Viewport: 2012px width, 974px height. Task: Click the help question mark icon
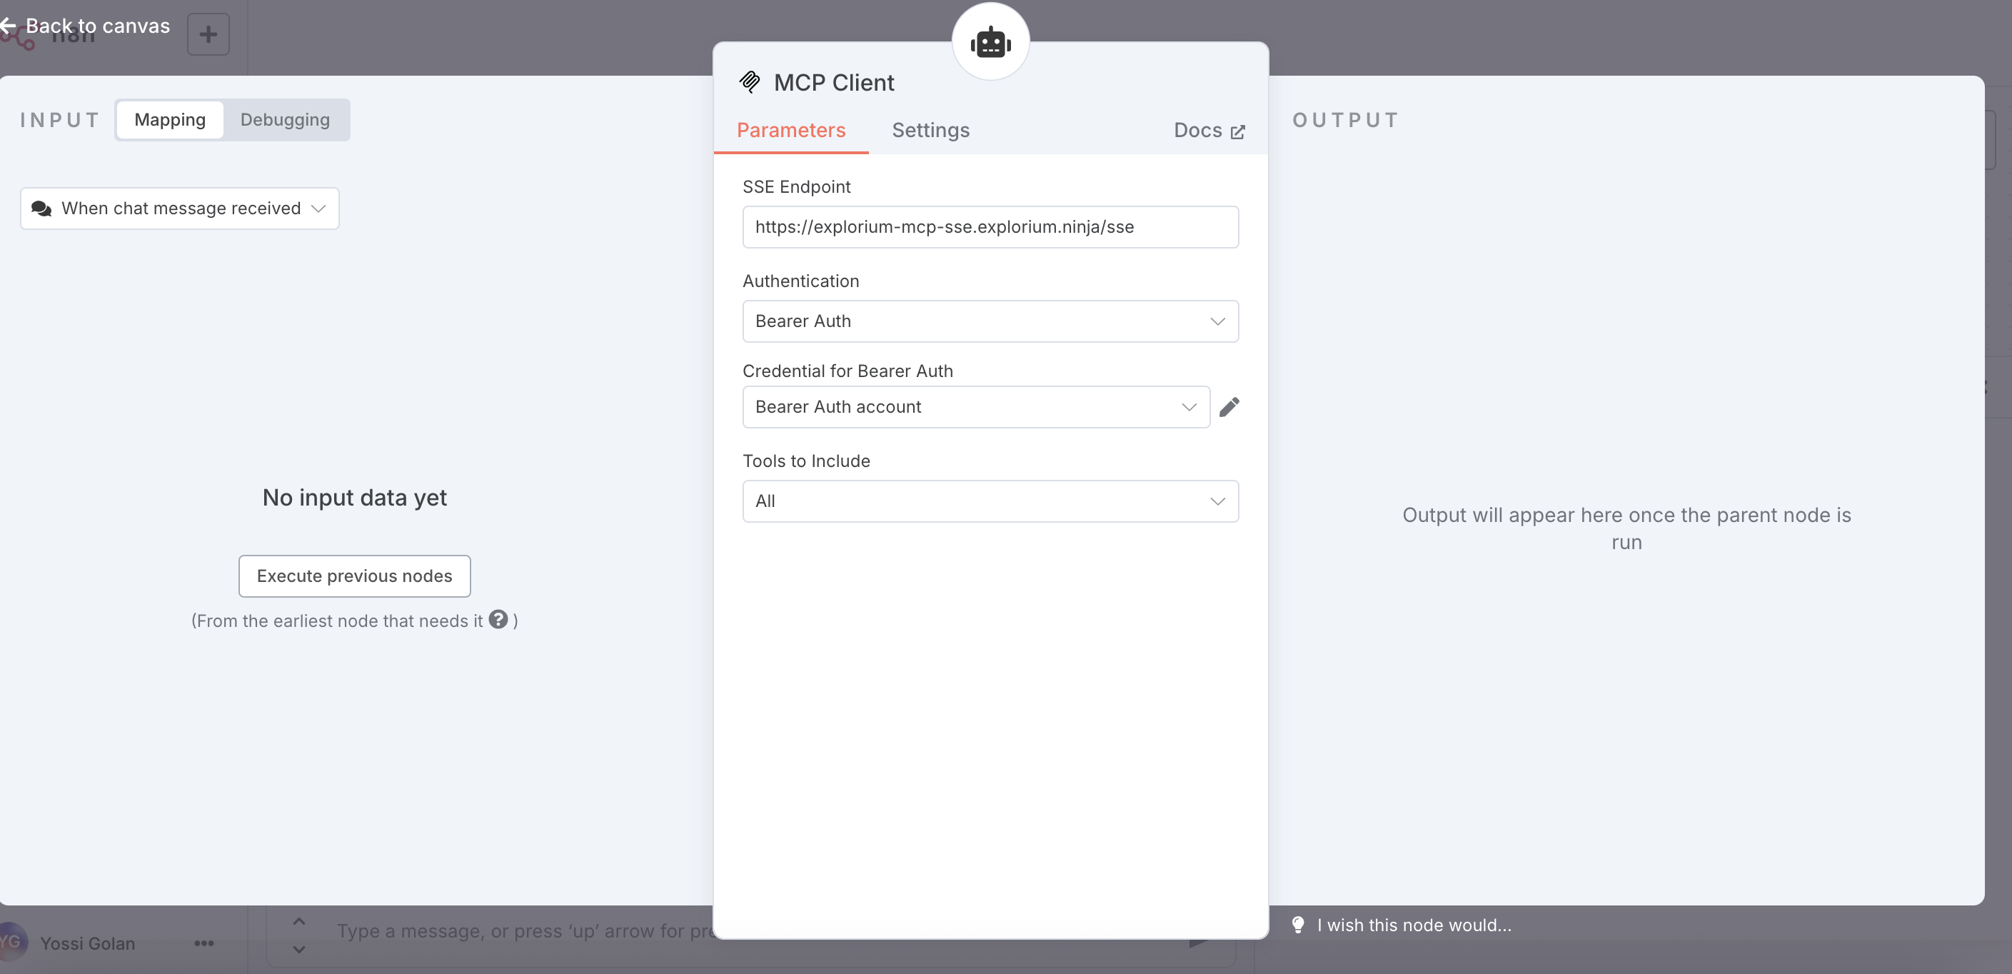click(x=498, y=619)
